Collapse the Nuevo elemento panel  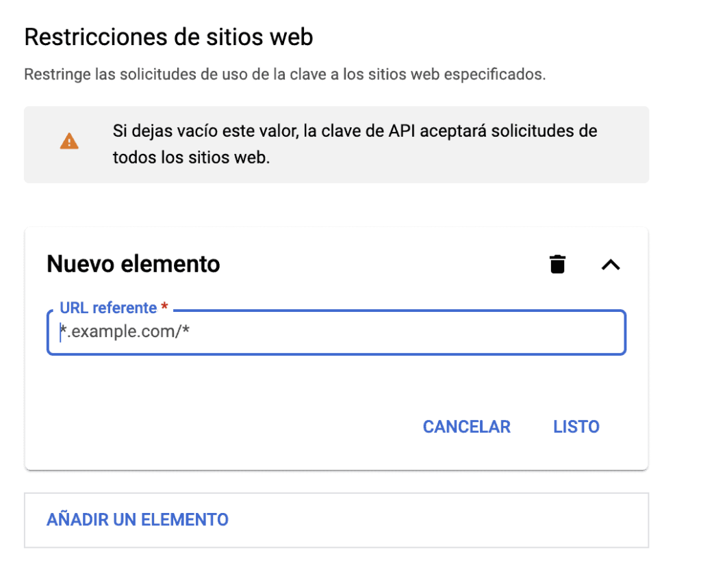[x=610, y=265]
